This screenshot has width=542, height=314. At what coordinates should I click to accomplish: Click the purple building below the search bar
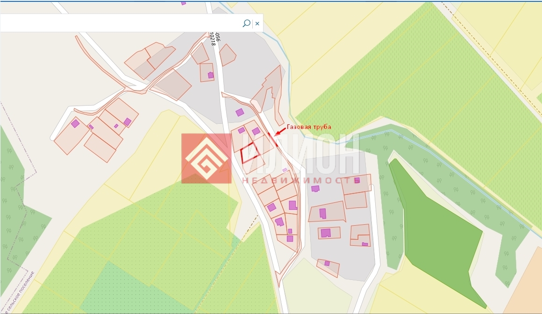pos(211,75)
